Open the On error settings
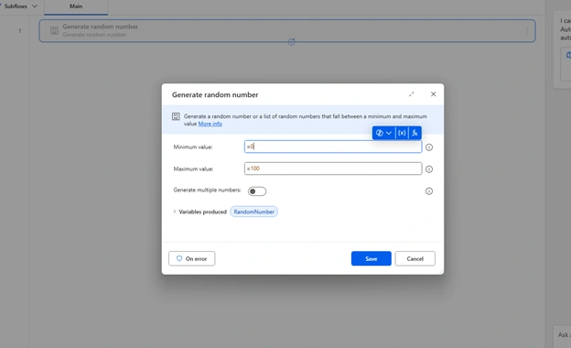The height and width of the screenshot is (348, 571). 191,258
